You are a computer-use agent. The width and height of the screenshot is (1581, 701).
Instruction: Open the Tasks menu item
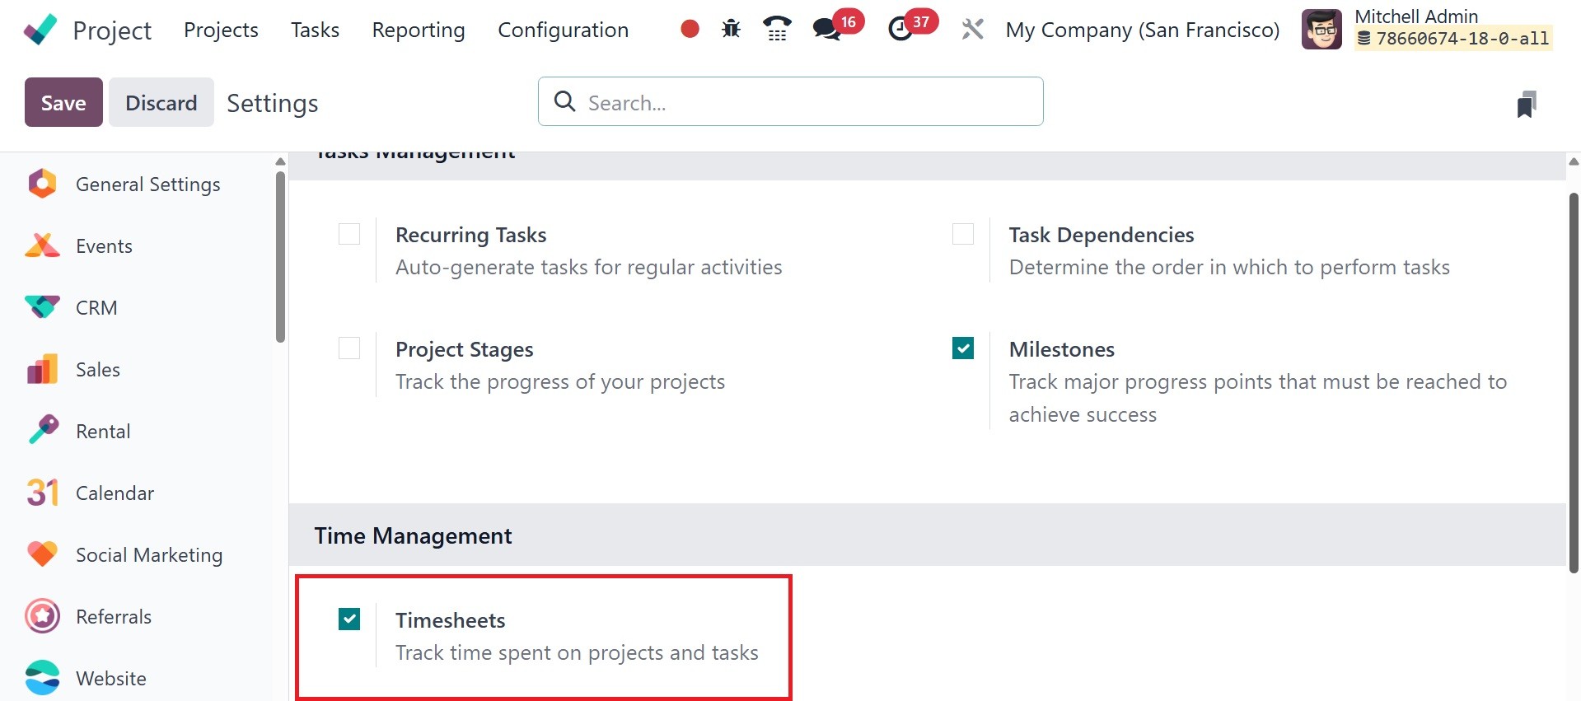pos(315,30)
